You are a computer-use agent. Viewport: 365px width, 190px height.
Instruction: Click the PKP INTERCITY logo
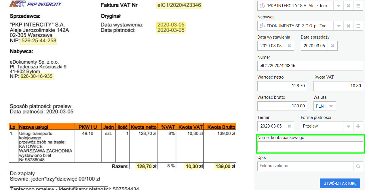tap(35, 4)
